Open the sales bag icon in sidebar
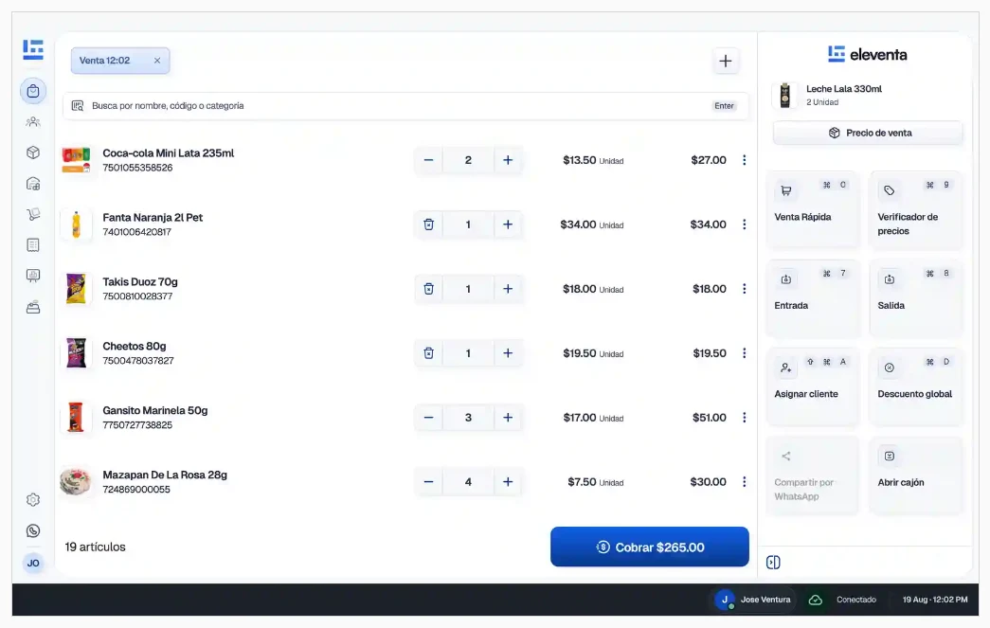The height and width of the screenshot is (628, 990). [33, 91]
